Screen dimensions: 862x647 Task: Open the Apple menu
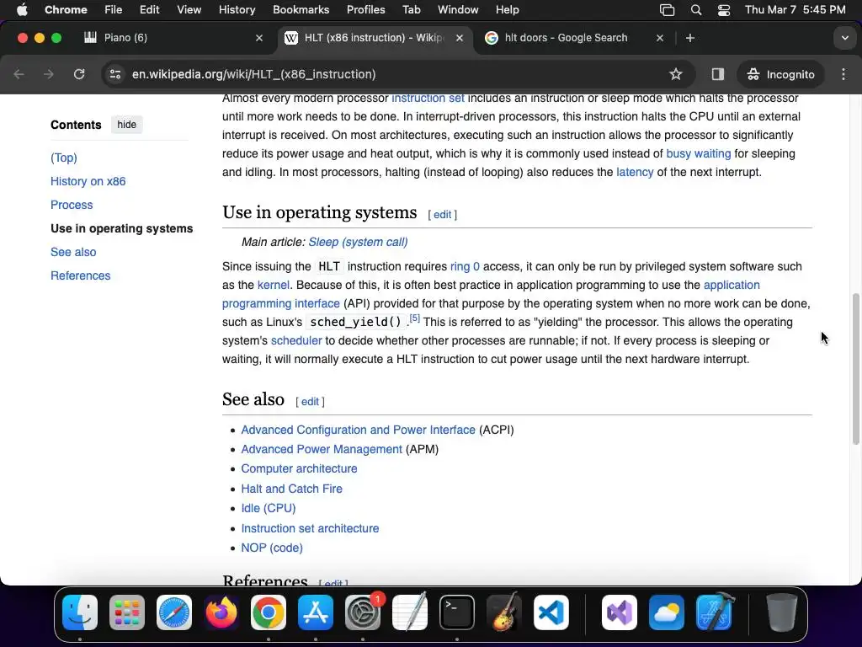pyautogui.click(x=22, y=10)
